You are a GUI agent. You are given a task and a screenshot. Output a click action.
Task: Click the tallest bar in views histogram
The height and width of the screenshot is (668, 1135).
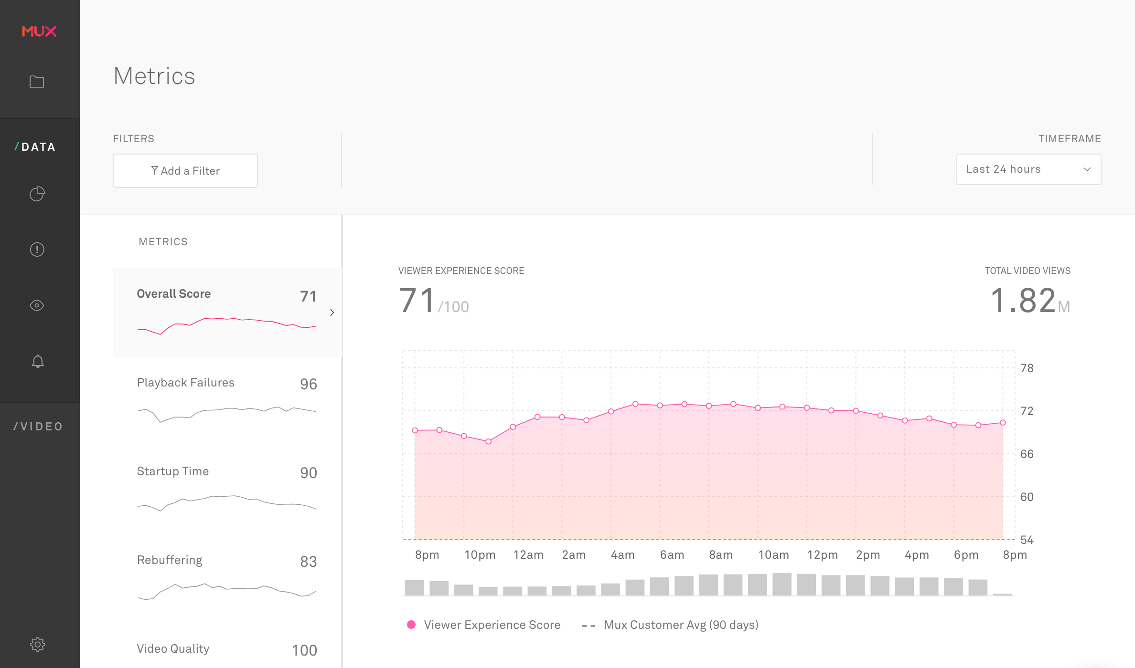(x=782, y=584)
